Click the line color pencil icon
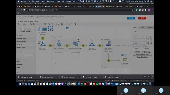 point(59,24)
